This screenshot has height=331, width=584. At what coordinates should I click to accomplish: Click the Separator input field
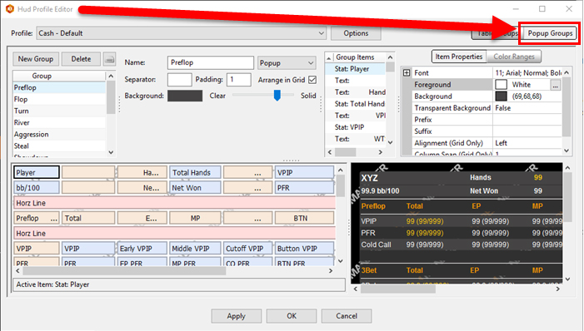click(179, 80)
